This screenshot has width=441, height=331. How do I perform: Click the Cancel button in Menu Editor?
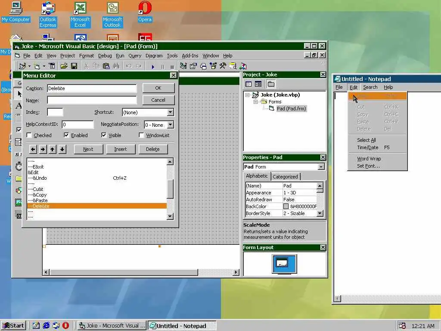point(158,100)
